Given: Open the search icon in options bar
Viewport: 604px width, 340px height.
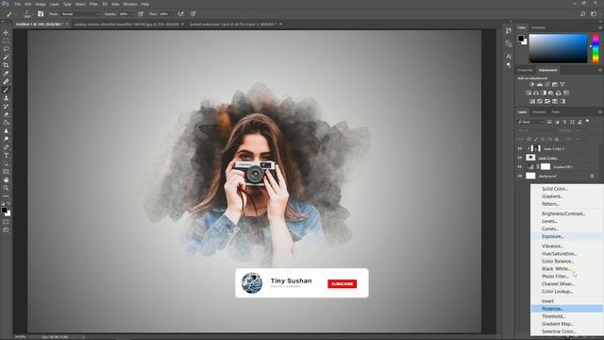Looking at the screenshot, I should (583, 14).
